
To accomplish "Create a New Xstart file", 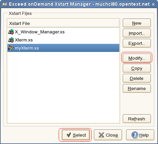I will 137,23.
